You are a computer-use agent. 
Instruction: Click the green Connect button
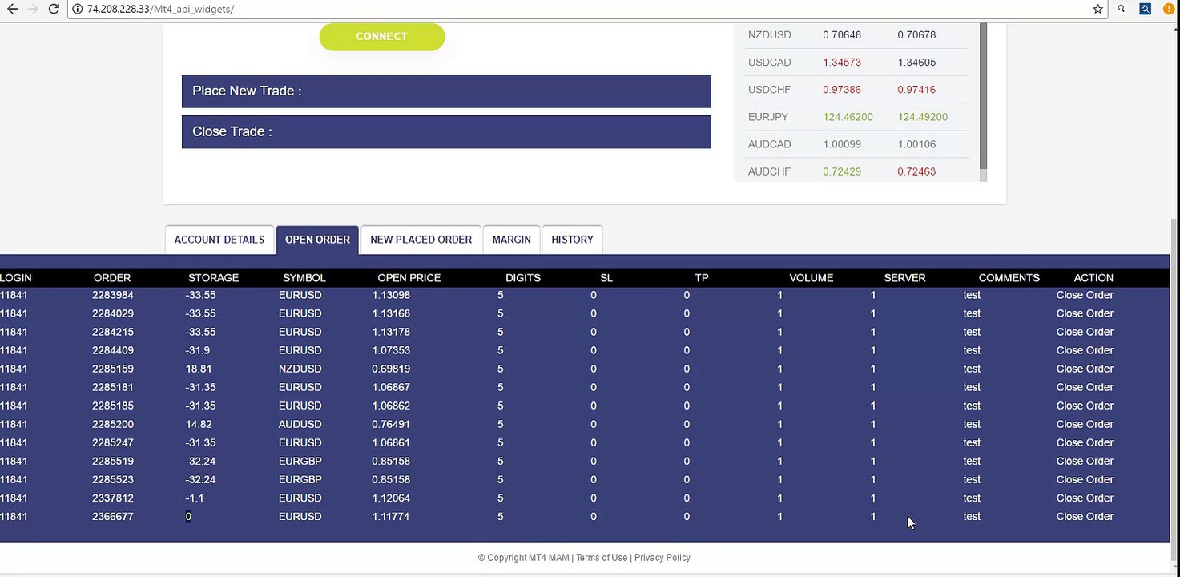[381, 36]
